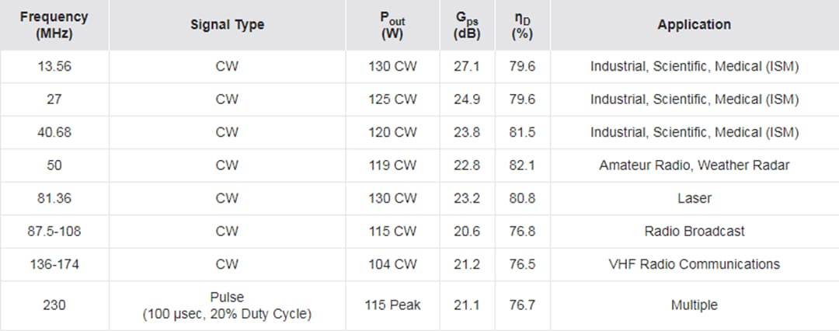Image resolution: width=839 pixels, height=331 pixels.
Task: Select the VHF Radio Communications cell
Action: coord(694,264)
